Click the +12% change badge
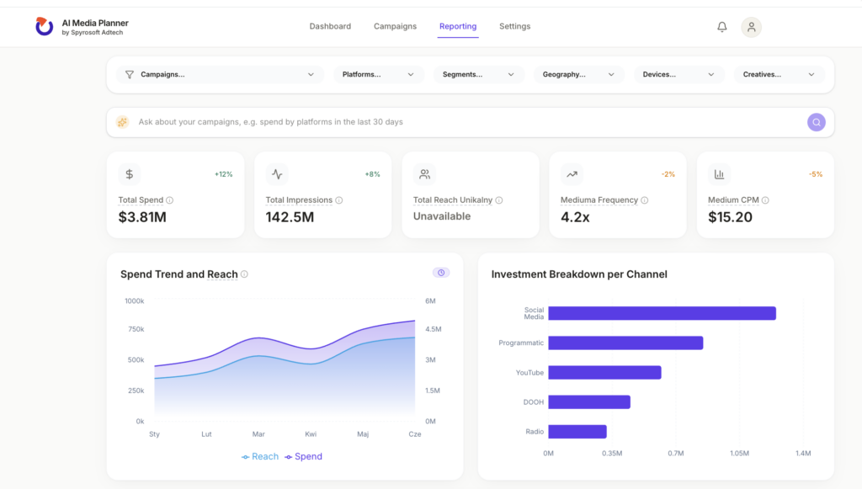The height and width of the screenshot is (489, 862). (224, 174)
